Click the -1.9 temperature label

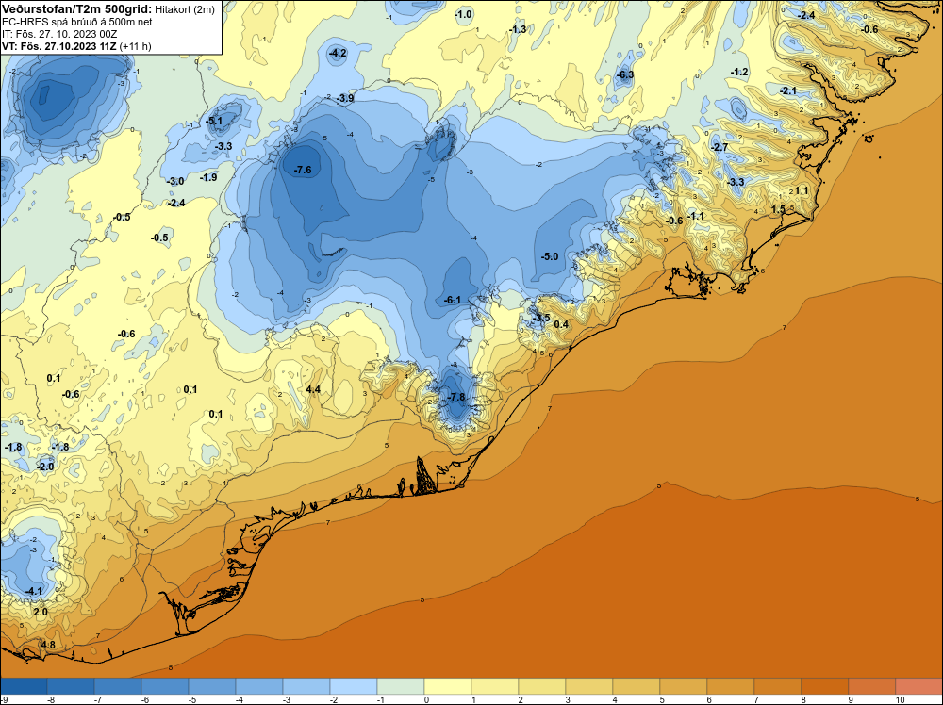[208, 177]
